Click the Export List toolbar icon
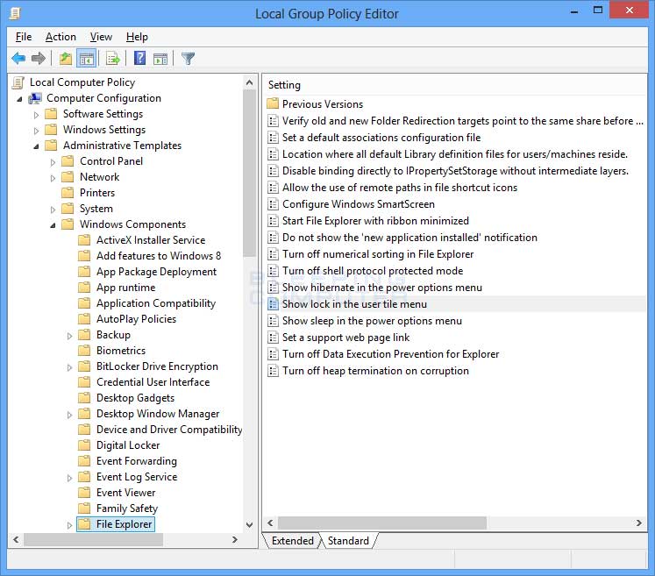 coord(113,59)
